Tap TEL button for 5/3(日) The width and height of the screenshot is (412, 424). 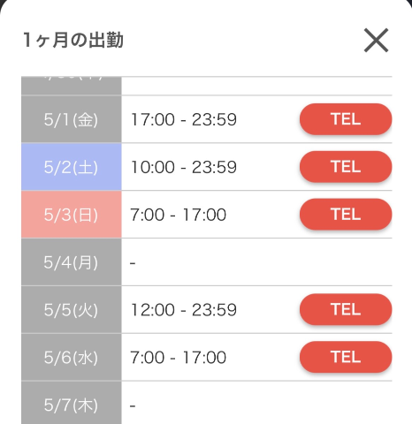click(346, 215)
